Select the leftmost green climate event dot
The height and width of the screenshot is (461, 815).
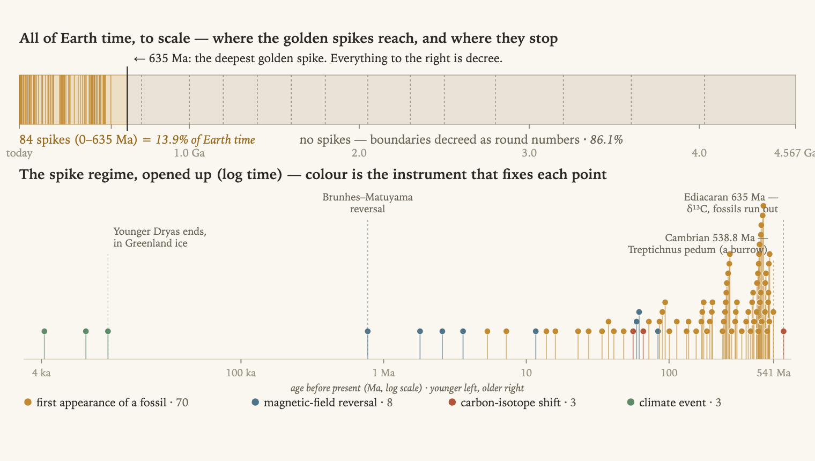[x=45, y=331]
